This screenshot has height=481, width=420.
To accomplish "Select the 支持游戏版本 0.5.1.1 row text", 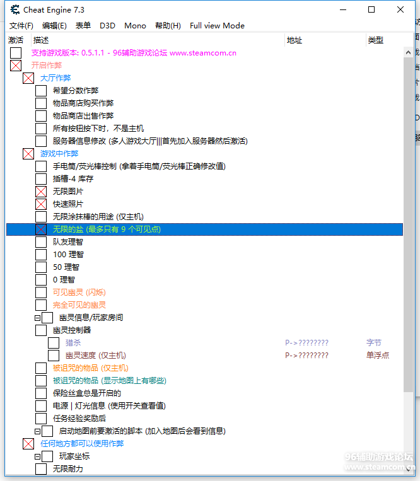I will click(134, 53).
